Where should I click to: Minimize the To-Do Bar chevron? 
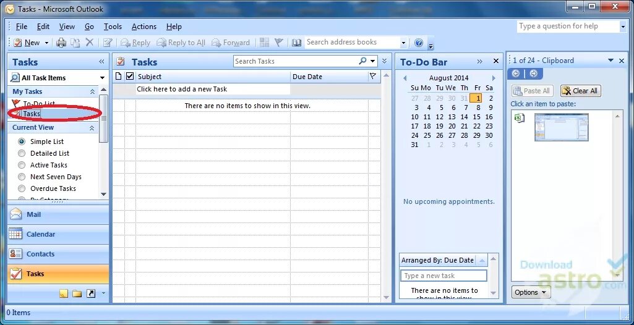click(x=480, y=61)
